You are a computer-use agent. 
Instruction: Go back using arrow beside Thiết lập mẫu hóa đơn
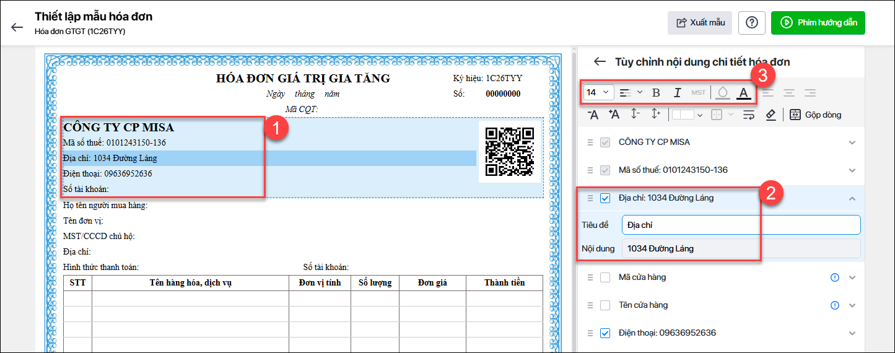[17, 27]
